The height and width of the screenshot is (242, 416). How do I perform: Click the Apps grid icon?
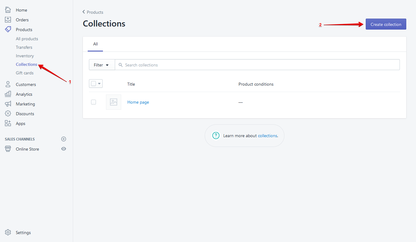point(8,123)
